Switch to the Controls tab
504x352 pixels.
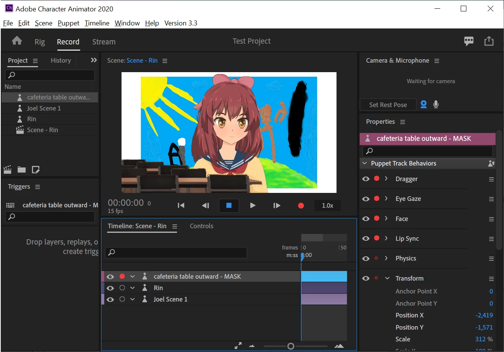coord(201,226)
